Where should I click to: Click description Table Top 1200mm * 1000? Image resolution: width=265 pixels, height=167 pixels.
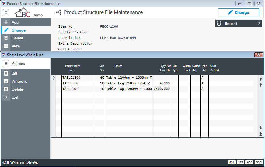point(129,89)
